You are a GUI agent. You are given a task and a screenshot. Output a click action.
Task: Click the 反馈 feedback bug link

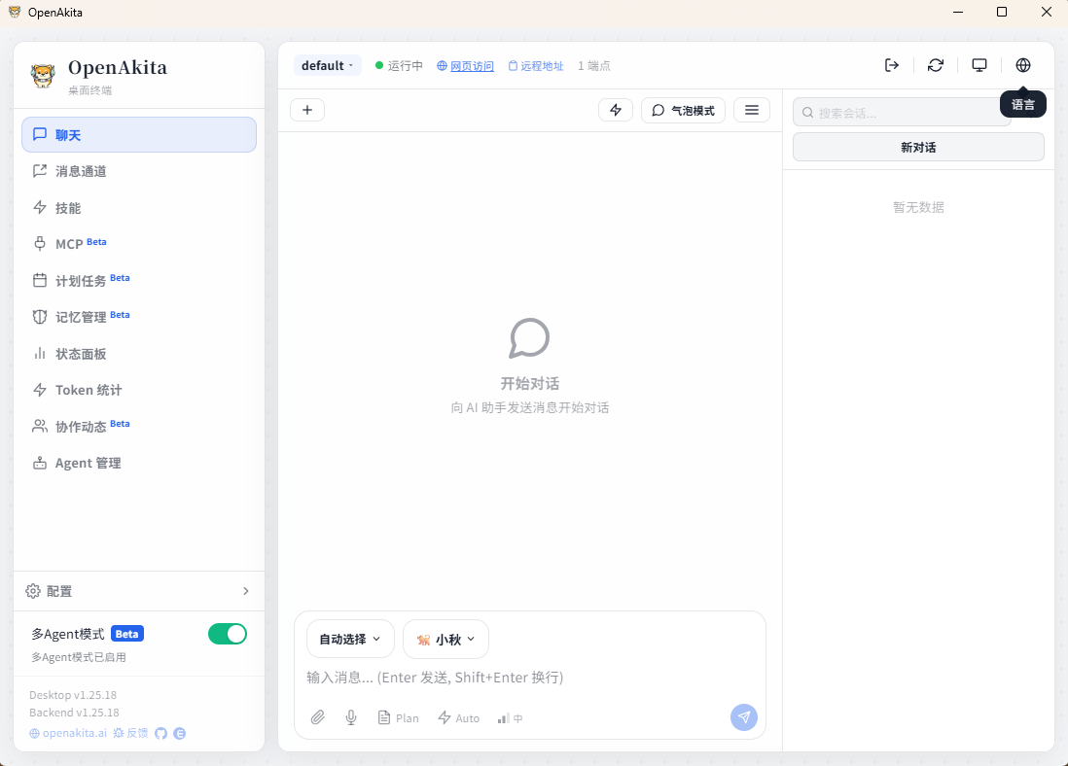pos(130,733)
